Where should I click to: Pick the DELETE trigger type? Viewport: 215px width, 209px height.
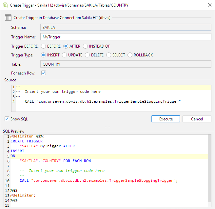tap(88, 55)
